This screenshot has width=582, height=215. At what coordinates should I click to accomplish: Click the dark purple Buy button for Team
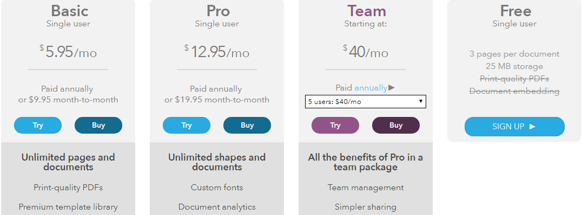tap(396, 125)
